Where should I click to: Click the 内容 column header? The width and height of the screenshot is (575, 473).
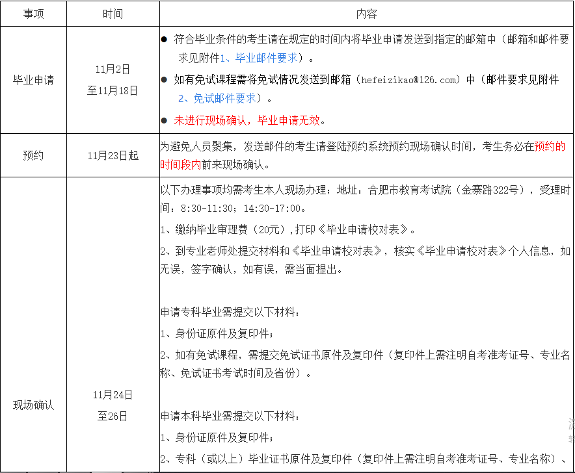tap(366, 14)
